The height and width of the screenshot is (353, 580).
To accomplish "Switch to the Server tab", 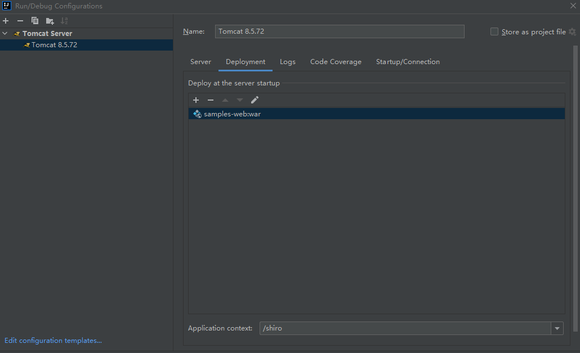I will click(x=200, y=62).
